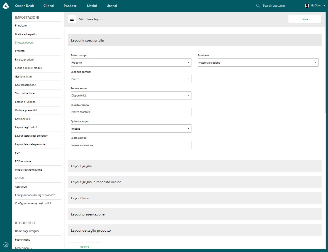Screen dimensions: 328x252
Task: Expand the Layout griglia section
Action: point(194,166)
